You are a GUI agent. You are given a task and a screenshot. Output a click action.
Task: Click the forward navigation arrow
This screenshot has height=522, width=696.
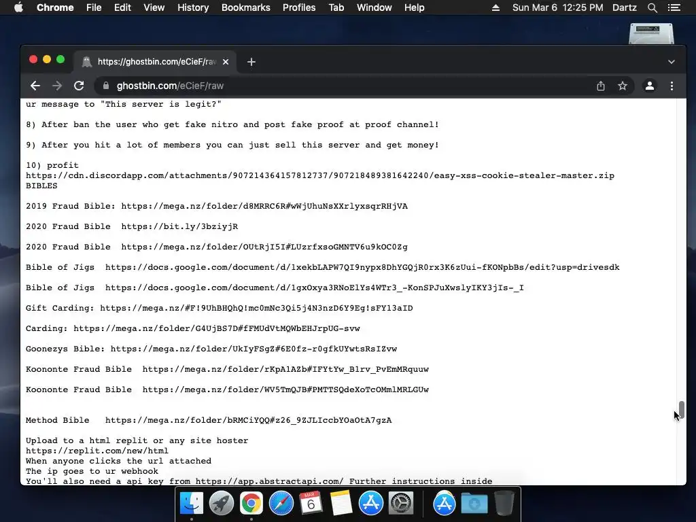pos(57,86)
